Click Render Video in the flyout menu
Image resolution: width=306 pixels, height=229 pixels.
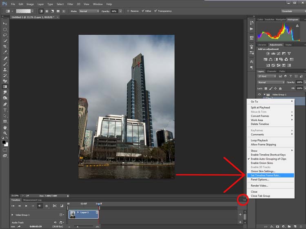[x=259, y=185]
